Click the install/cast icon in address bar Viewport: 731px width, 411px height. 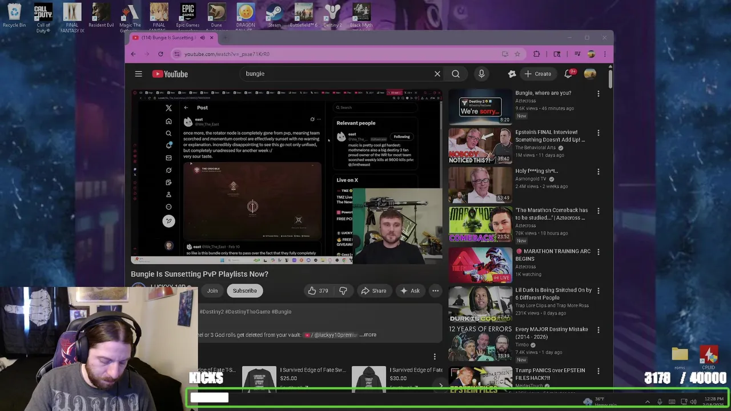click(505, 54)
